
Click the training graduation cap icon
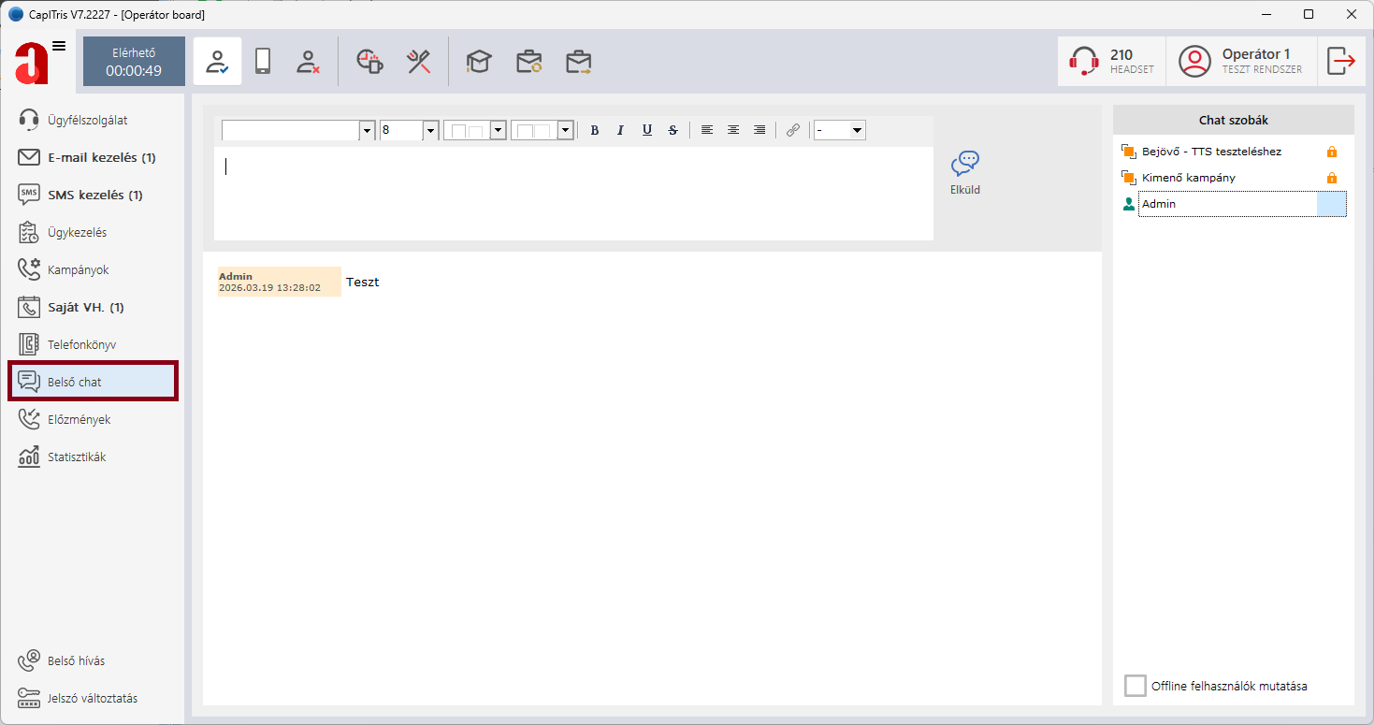point(479,62)
